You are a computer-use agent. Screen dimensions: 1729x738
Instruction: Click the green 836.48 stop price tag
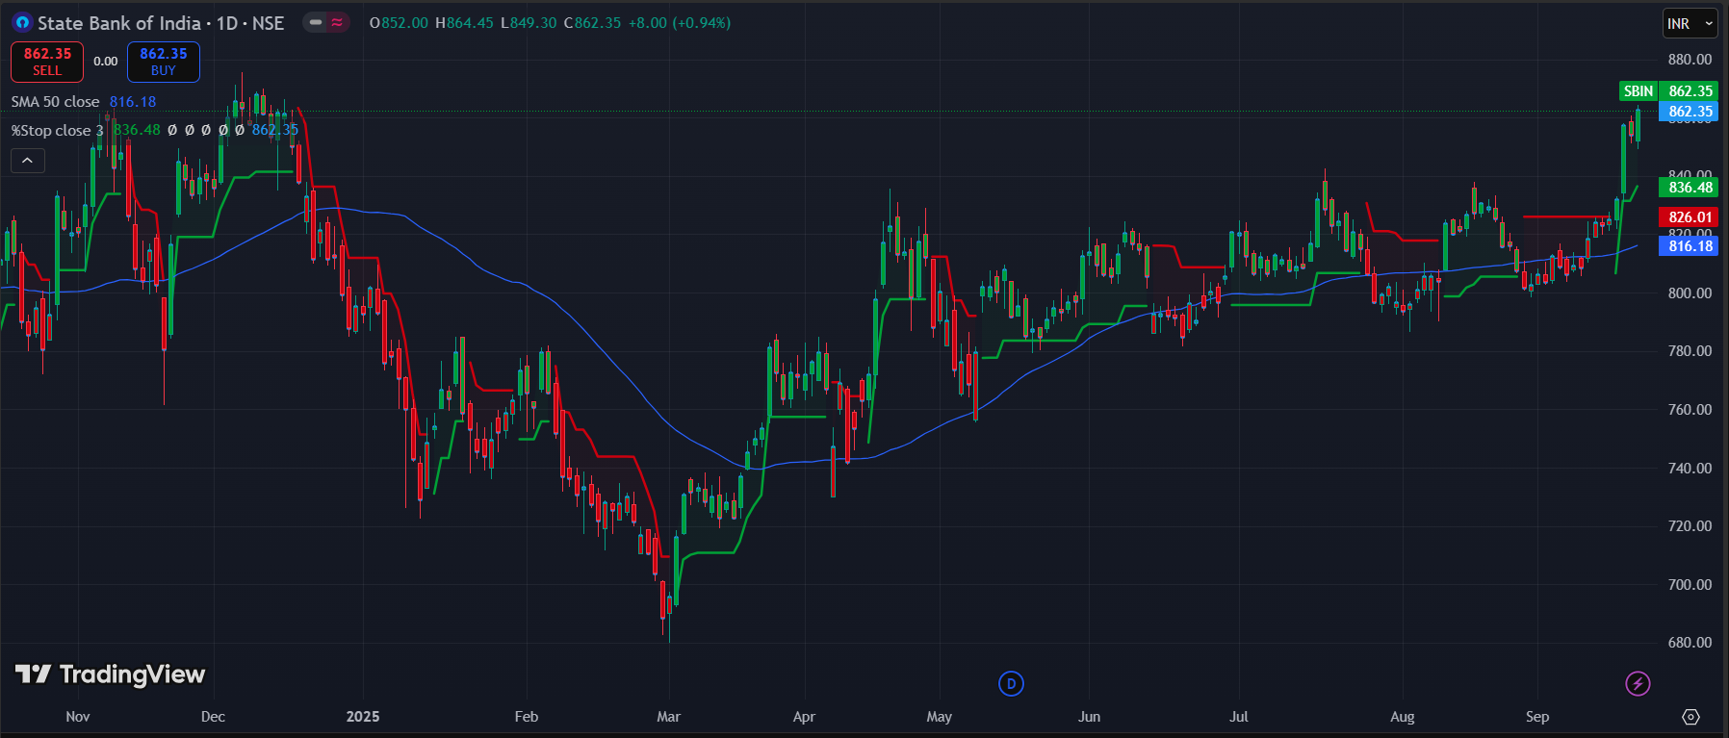(1690, 188)
